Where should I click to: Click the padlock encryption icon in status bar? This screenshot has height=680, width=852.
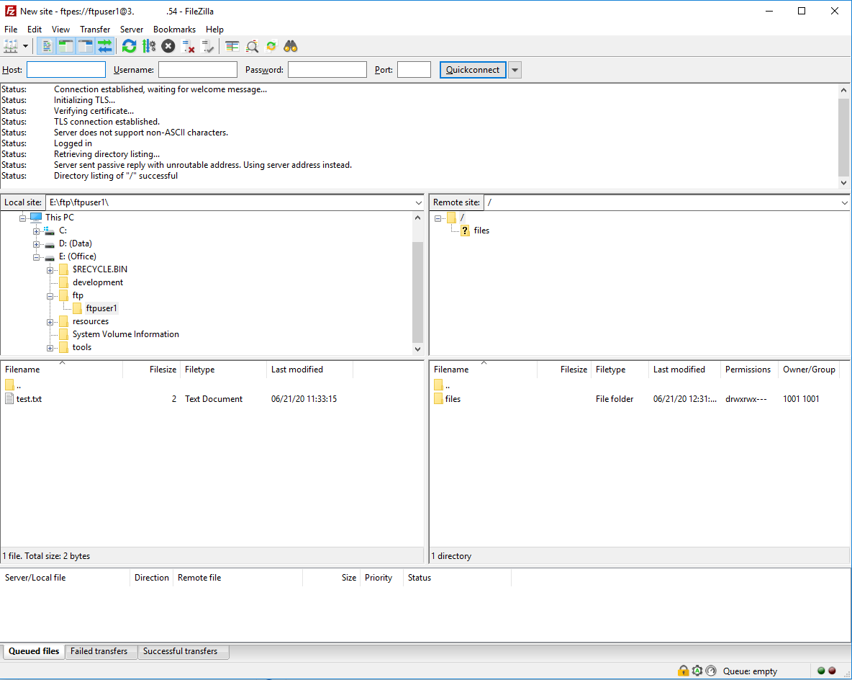683,671
